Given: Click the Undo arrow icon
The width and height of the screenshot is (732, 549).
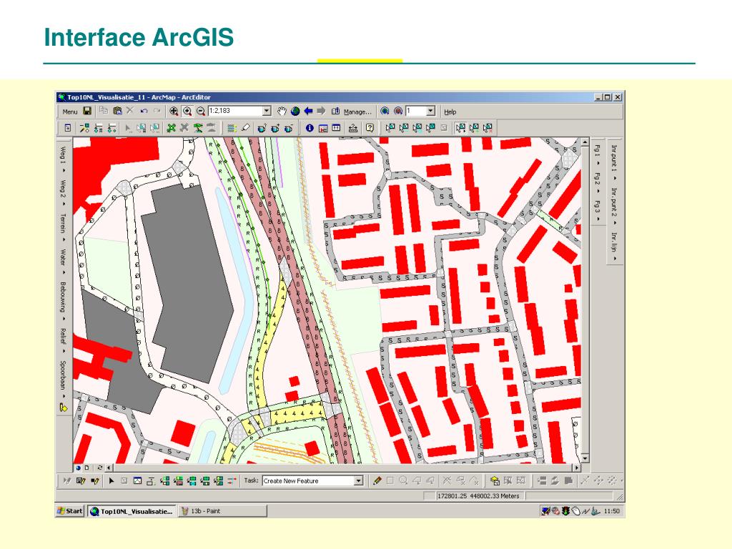Looking at the screenshot, I should point(144,111).
